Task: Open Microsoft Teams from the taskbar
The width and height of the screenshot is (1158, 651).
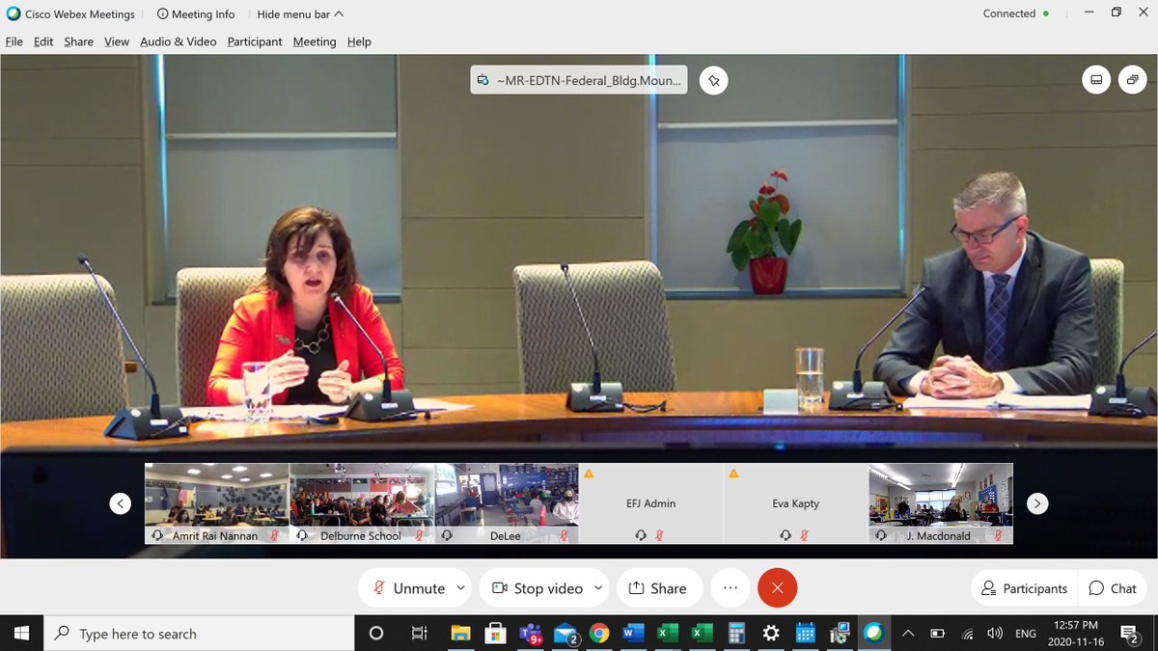Action: pyautogui.click(x=530, y=634)
